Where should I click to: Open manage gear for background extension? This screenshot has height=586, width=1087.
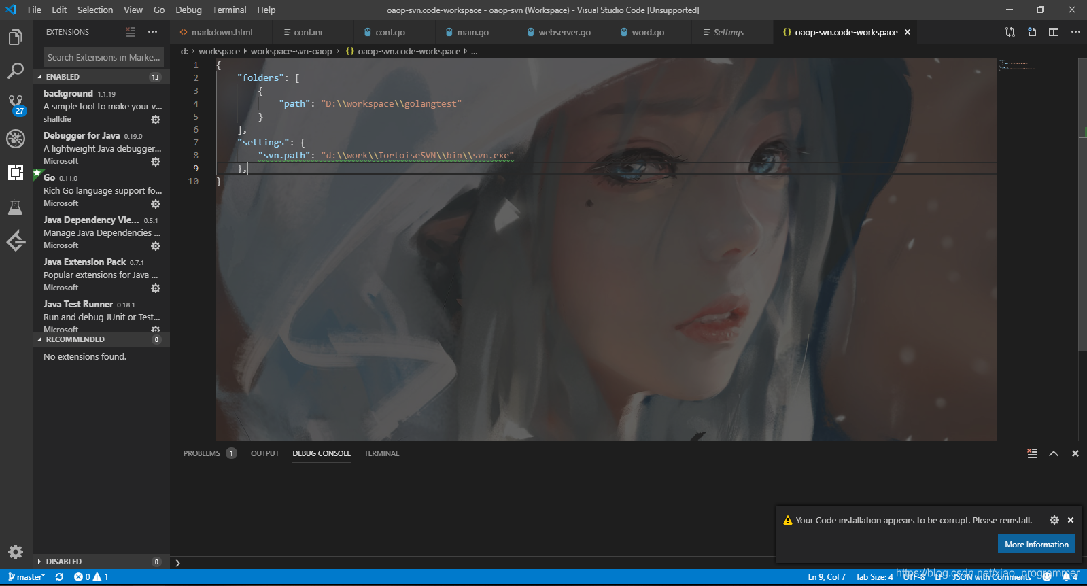pos(156,120)
